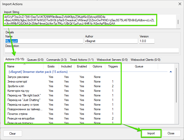Screen dimensions: 184x140
Task: Select Повідомлення за таймер... action row
Action: pos(90,109)
